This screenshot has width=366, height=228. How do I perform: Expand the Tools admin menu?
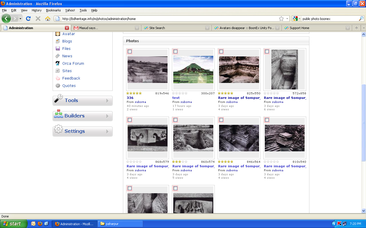pos(83,101)
